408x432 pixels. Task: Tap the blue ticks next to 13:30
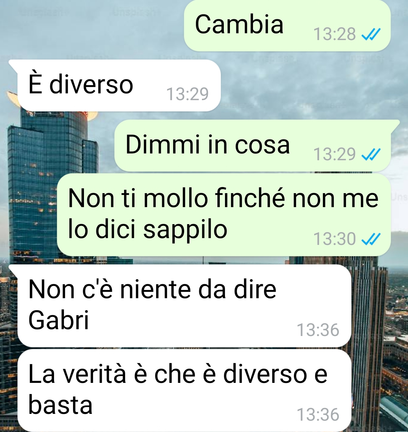[371, 239]
